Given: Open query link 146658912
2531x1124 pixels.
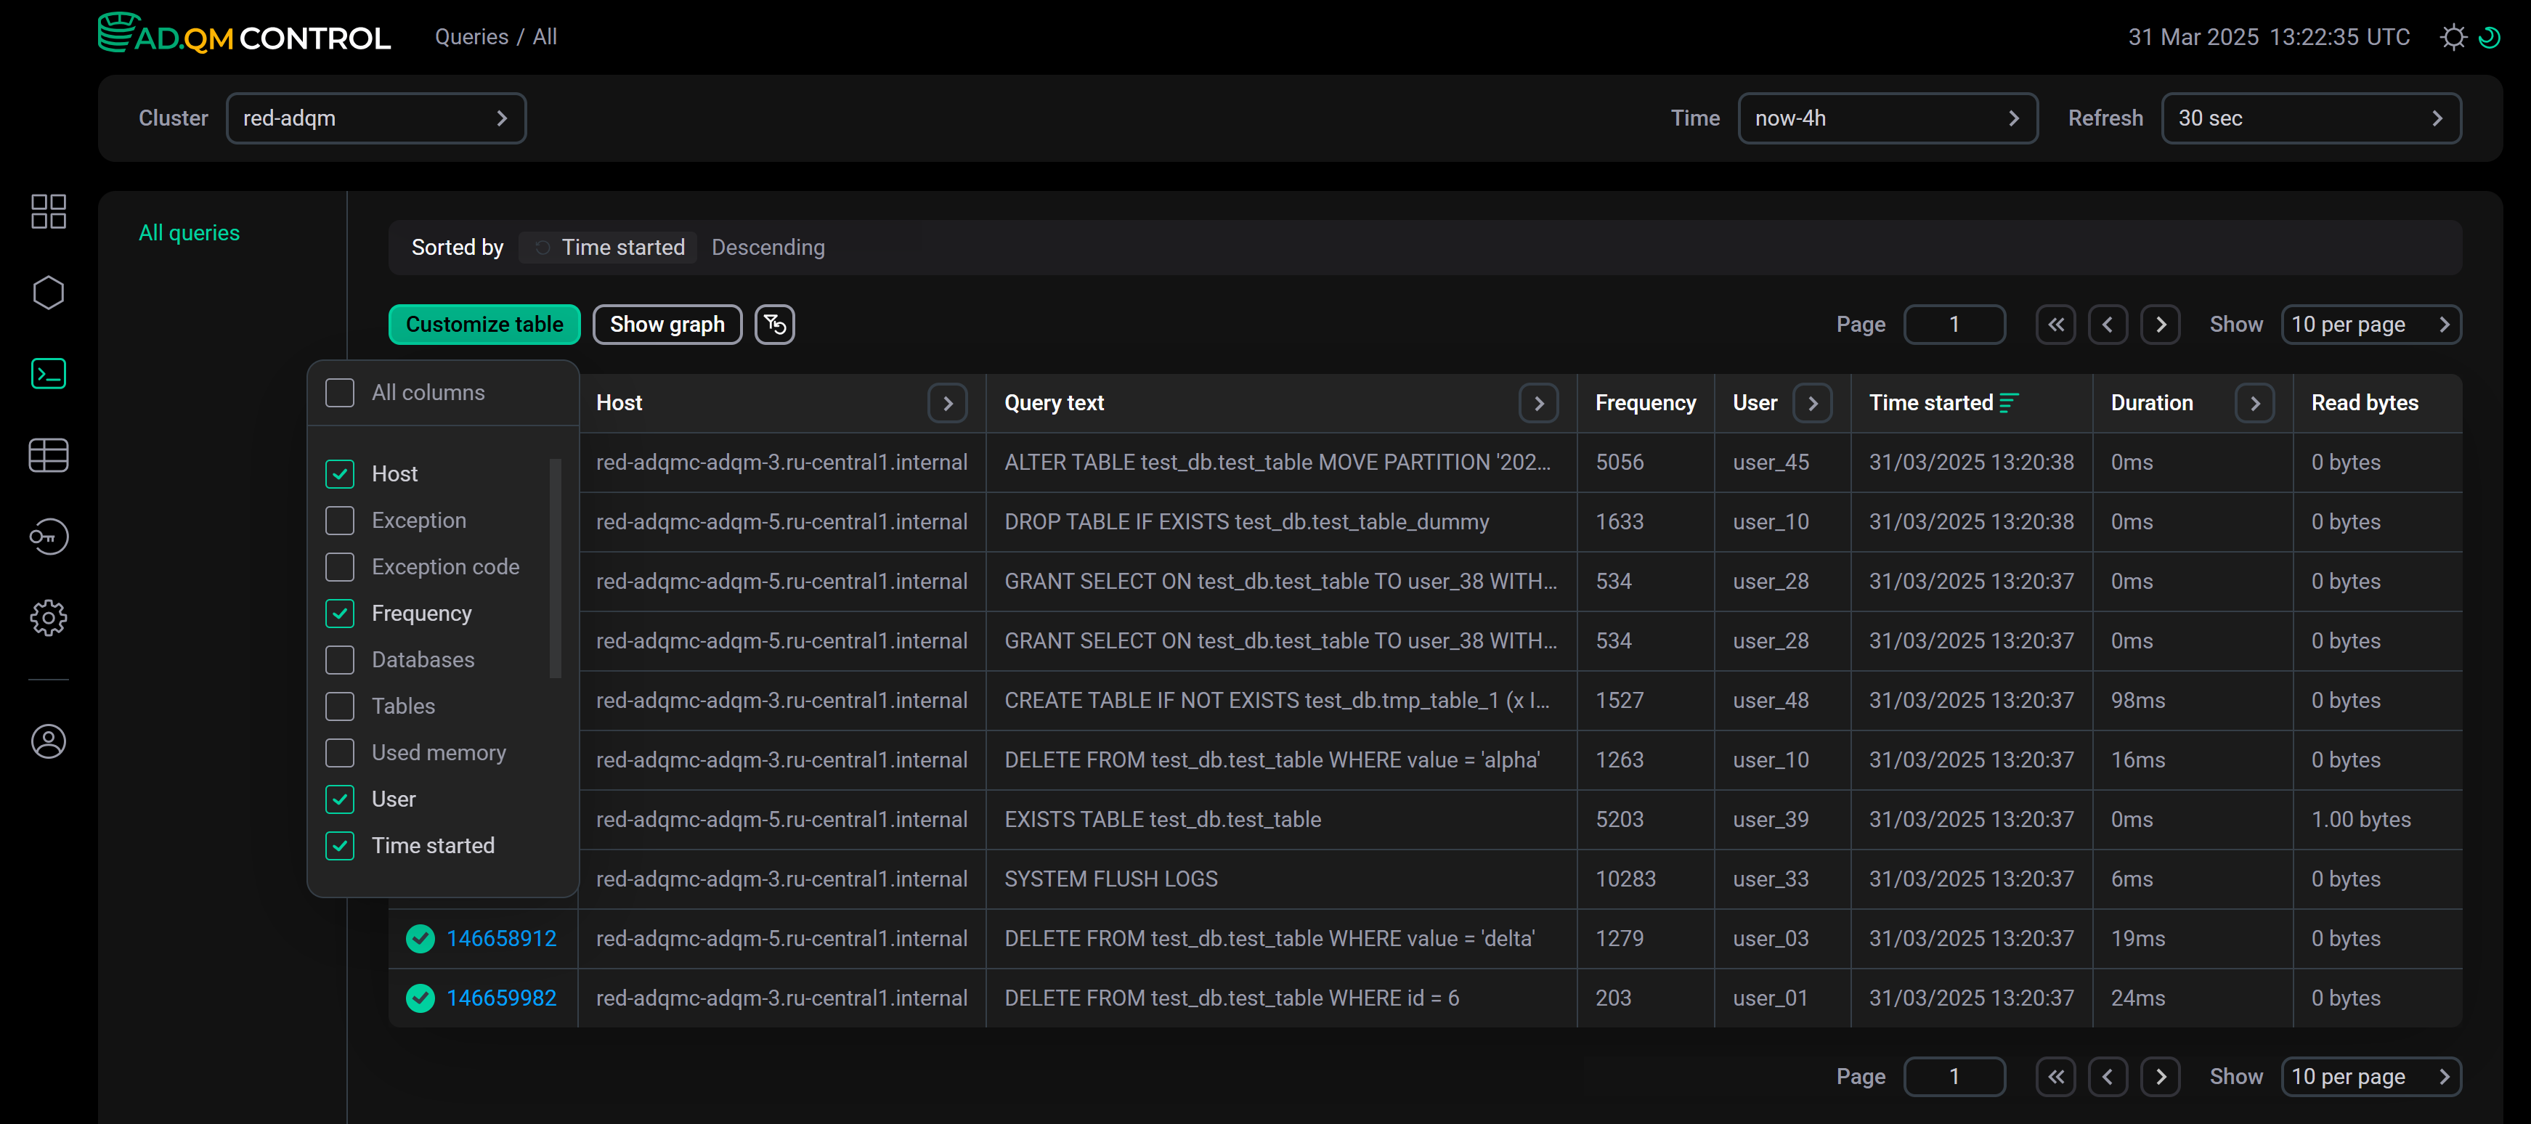Looking at the screenshot, I should pos(502,938).
